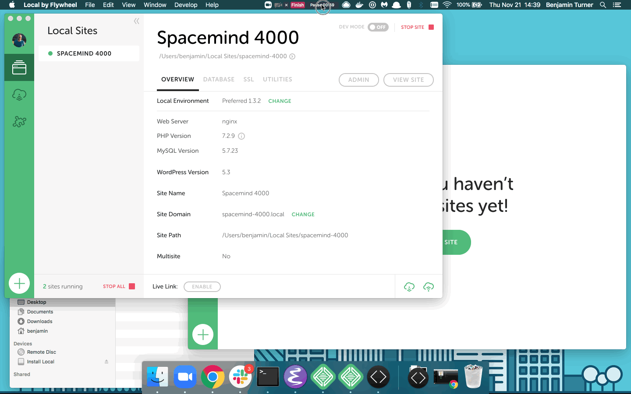The image size is (631, 394).
Task: Select the SPACEMIND 4000 site in the list
Action: [x=89, y=53]
